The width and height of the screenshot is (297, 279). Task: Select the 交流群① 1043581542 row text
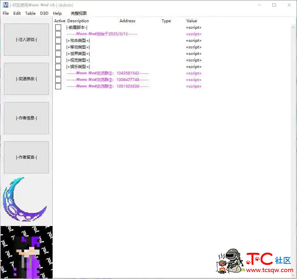pyautogui.click(x=107, y=73)
